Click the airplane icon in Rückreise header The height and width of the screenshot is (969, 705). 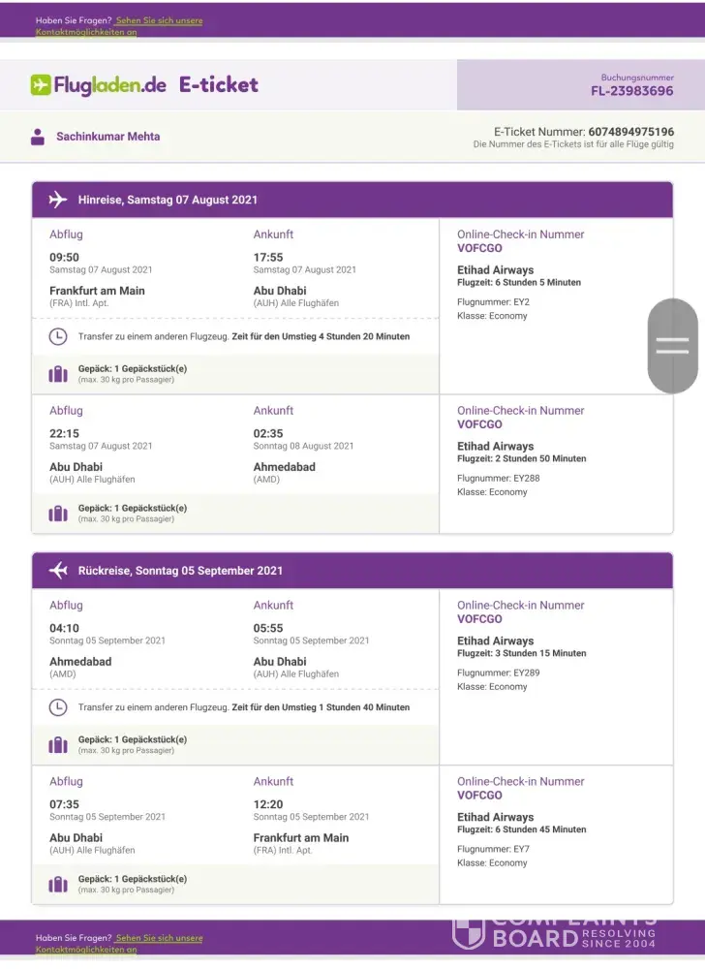(x=58, y=571)
